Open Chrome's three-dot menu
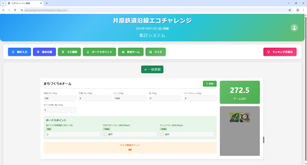The height and width of the screenshot is (165, 307). coord(303,10)
